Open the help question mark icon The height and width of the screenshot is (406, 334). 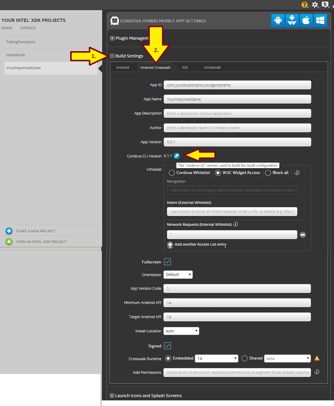click(304, 5)
